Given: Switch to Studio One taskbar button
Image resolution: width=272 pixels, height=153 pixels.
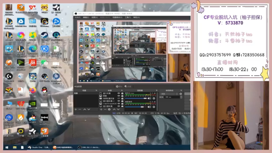Looking at the screenshot, I should click(x=39, y=148).
